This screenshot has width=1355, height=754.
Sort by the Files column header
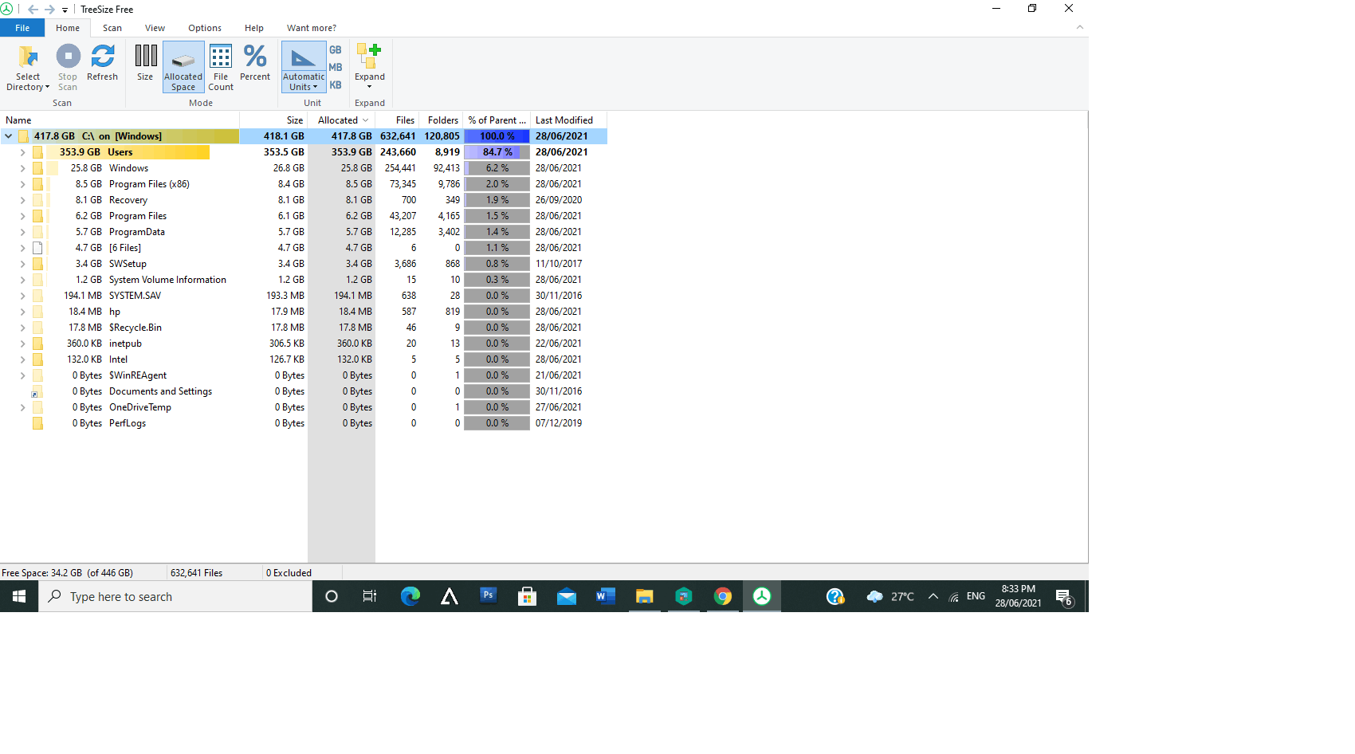pos(397,120)
